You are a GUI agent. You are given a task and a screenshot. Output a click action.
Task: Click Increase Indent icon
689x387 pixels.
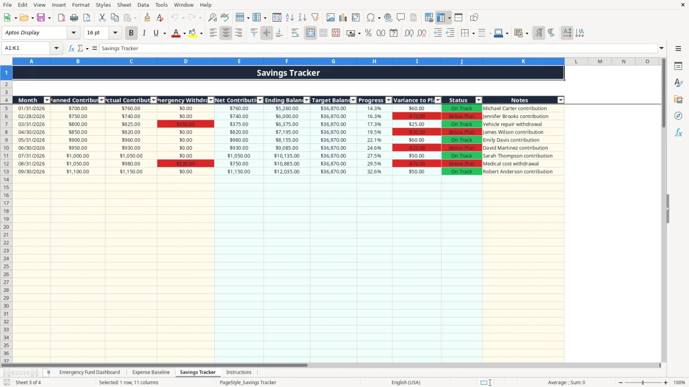438,33
